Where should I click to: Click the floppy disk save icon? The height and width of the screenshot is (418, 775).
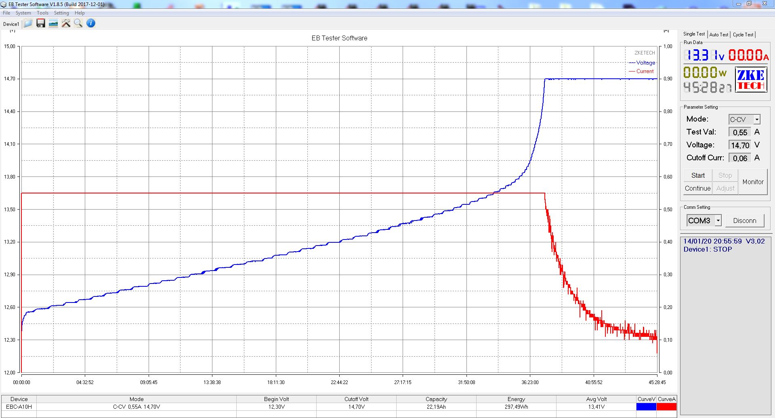coord(40,23)
